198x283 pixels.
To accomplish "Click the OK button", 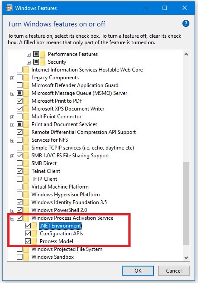I will point(138,271).
